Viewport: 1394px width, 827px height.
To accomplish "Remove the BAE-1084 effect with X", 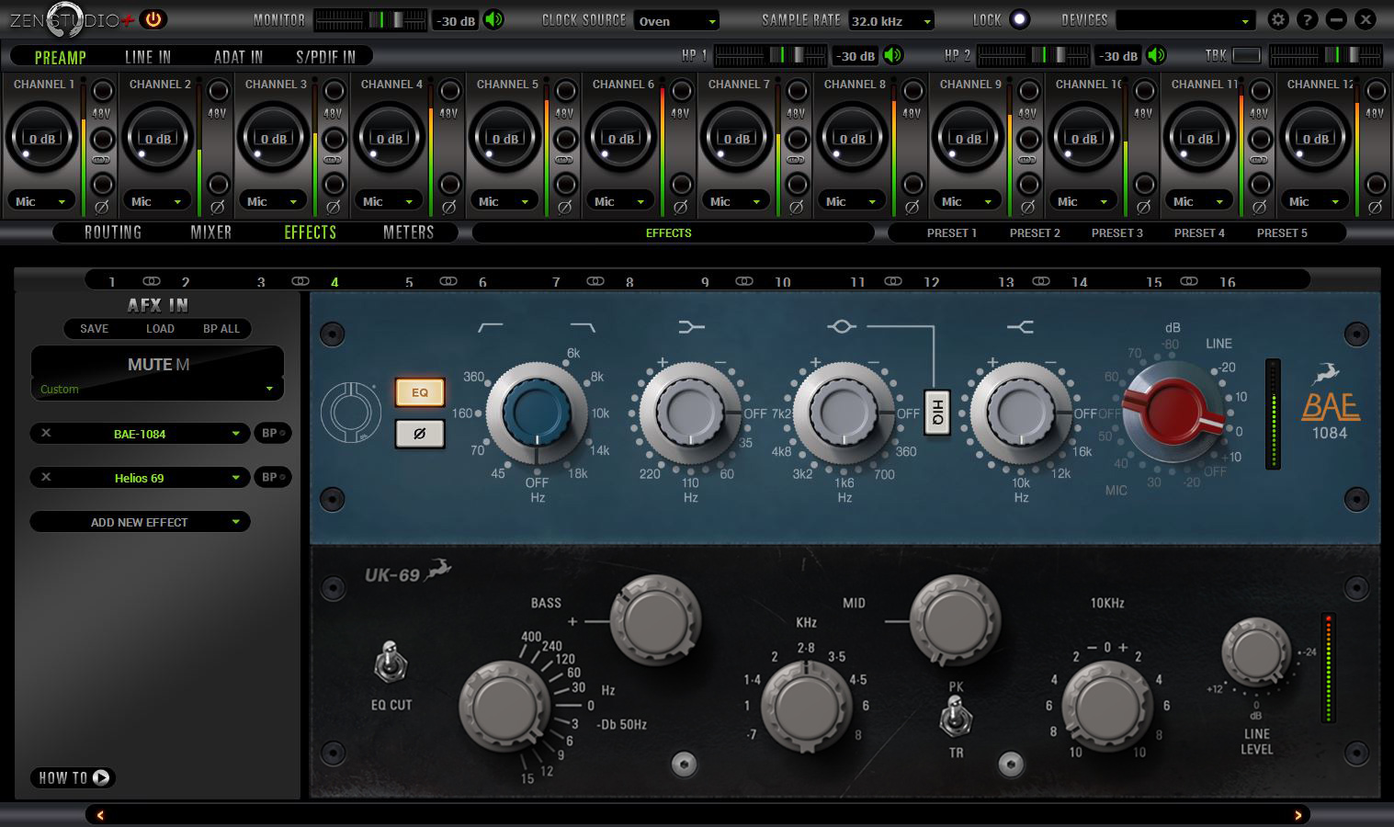I will point(46,434).
